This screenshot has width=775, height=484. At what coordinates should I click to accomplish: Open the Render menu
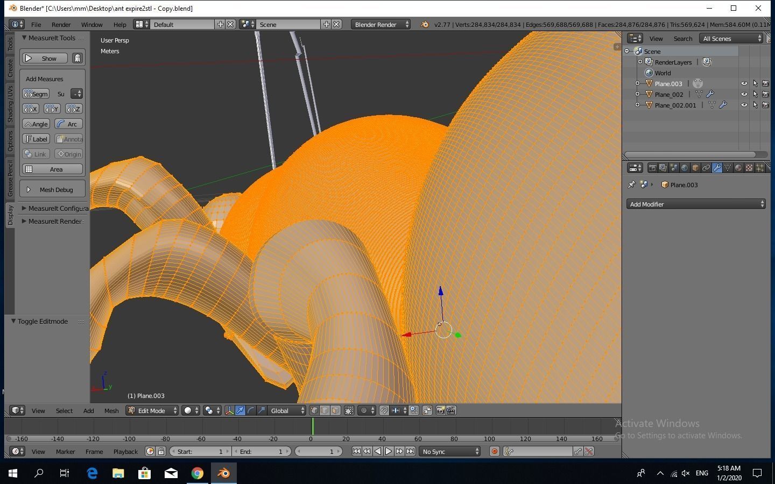click(x=61, y=25)
